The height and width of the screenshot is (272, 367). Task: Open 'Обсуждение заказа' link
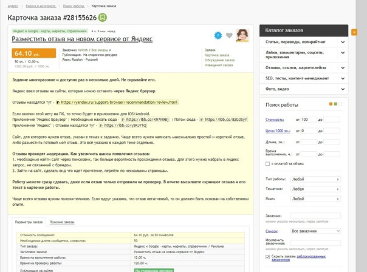219,60
